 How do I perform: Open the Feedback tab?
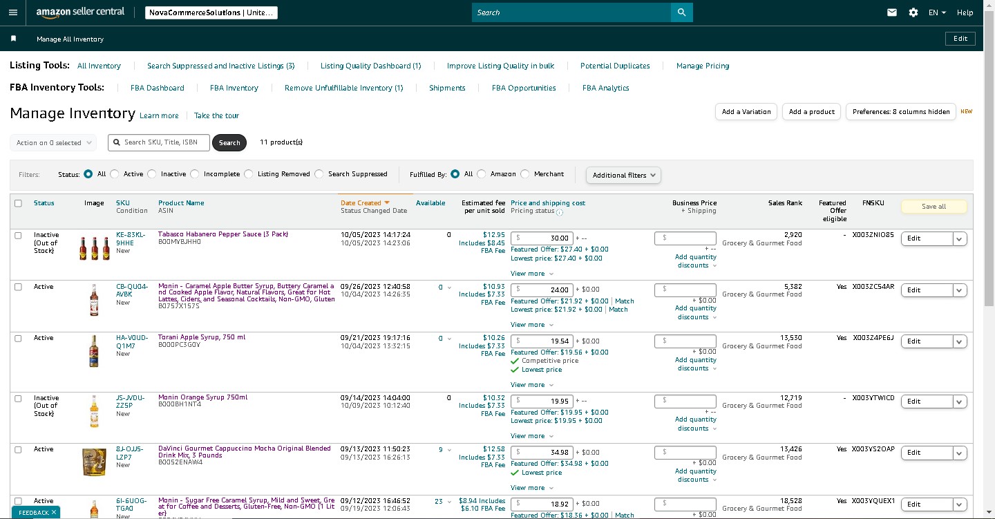pos(35,512)
